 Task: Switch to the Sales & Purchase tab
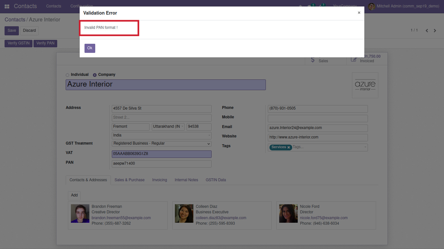pos(129,180)
